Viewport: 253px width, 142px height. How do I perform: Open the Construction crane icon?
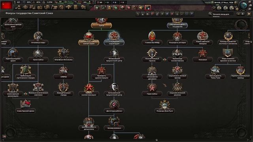coord(54,7)
